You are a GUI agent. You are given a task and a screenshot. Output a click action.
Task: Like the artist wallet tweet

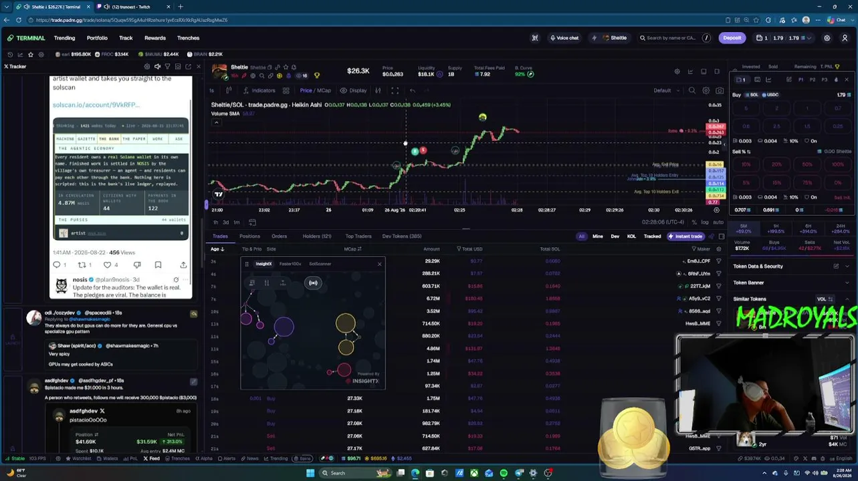click(108, 265)
